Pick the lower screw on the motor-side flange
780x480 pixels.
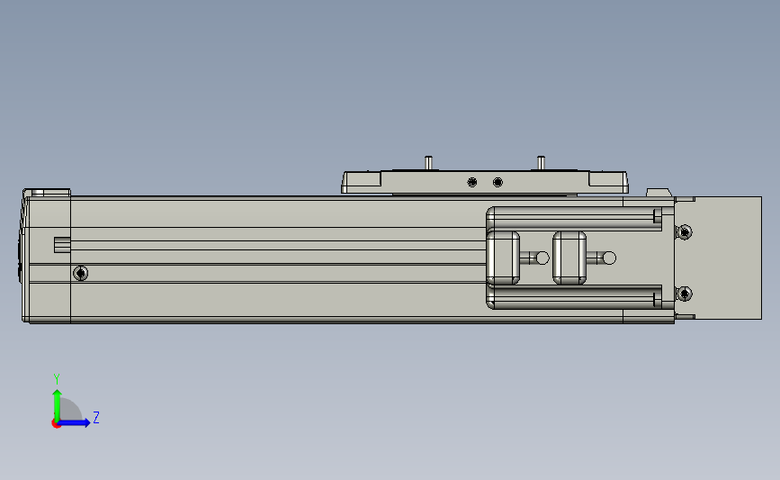(x=685, y=294)
